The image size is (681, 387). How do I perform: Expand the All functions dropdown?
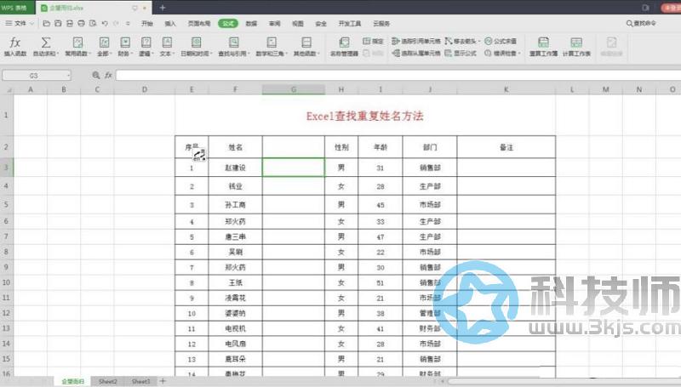click(104, 47)
